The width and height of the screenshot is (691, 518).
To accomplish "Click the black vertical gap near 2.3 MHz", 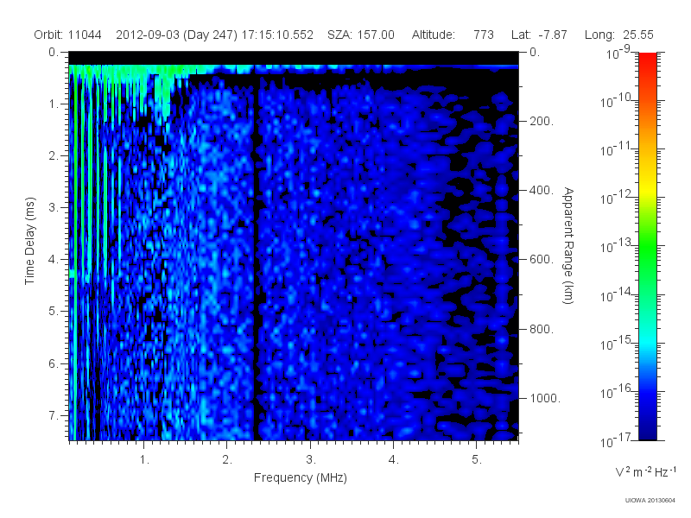I will tap(255, 264).
